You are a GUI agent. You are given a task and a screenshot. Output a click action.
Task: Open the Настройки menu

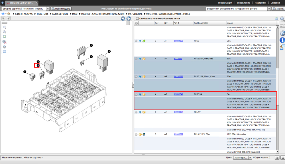click(260, 3)
